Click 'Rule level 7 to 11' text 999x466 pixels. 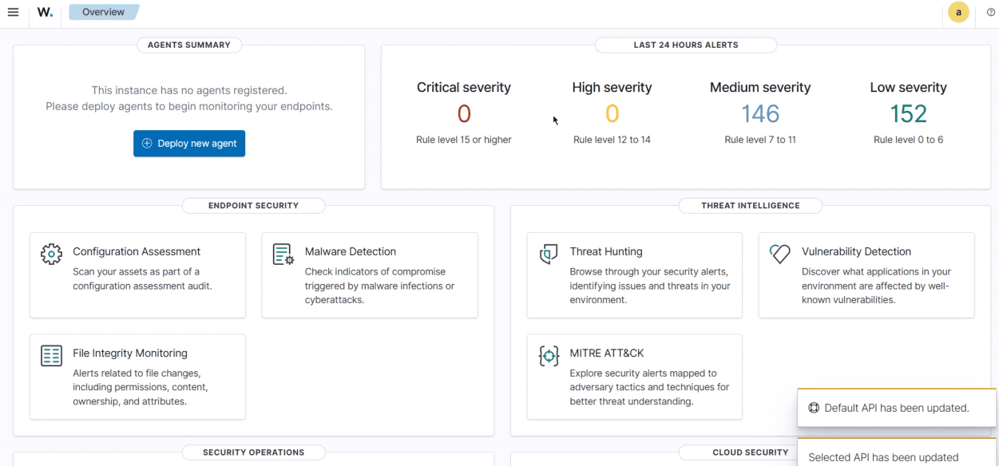[760, 140]
